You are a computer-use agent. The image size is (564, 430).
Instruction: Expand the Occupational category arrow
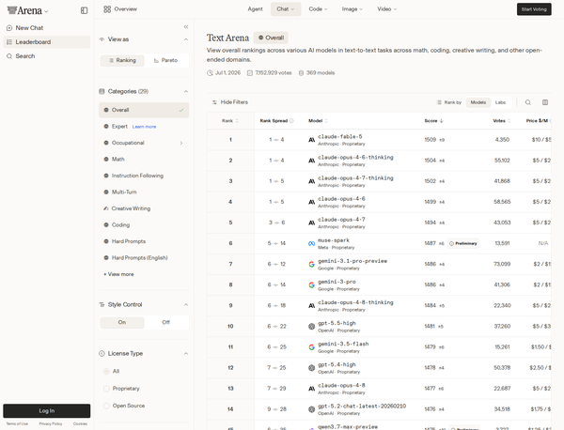tap(181, 143)
